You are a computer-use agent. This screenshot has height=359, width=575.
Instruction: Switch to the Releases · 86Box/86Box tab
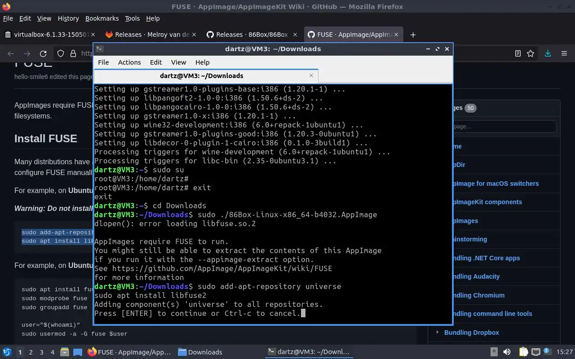[252, 35]
